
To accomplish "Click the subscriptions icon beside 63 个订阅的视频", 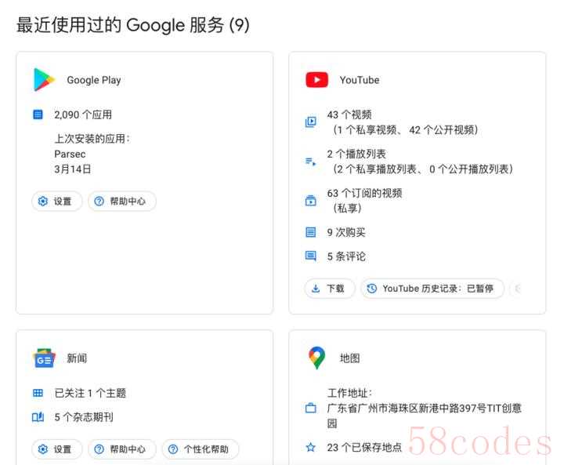I will coord(311,200).
